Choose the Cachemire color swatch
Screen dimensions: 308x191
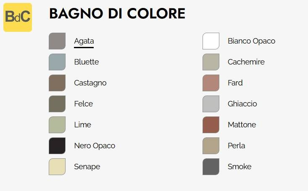click(x=211, y=62)
